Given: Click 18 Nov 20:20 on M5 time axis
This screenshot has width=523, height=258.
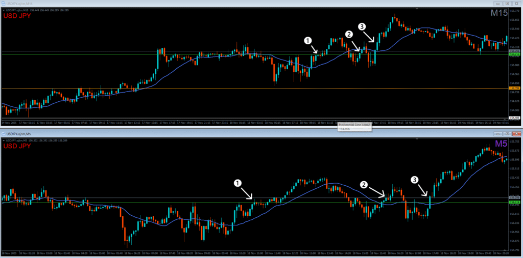Looking at the screenshot, I should 501,253.
